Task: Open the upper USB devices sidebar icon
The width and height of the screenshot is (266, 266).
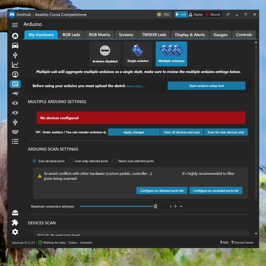Action: [x=15, y=55]
